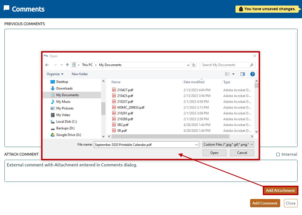Image resolution: width=302 pixels, height=215 pixels.
Task: Expand the Custom Files type dropdown
Action: click(x=228, y=145)
